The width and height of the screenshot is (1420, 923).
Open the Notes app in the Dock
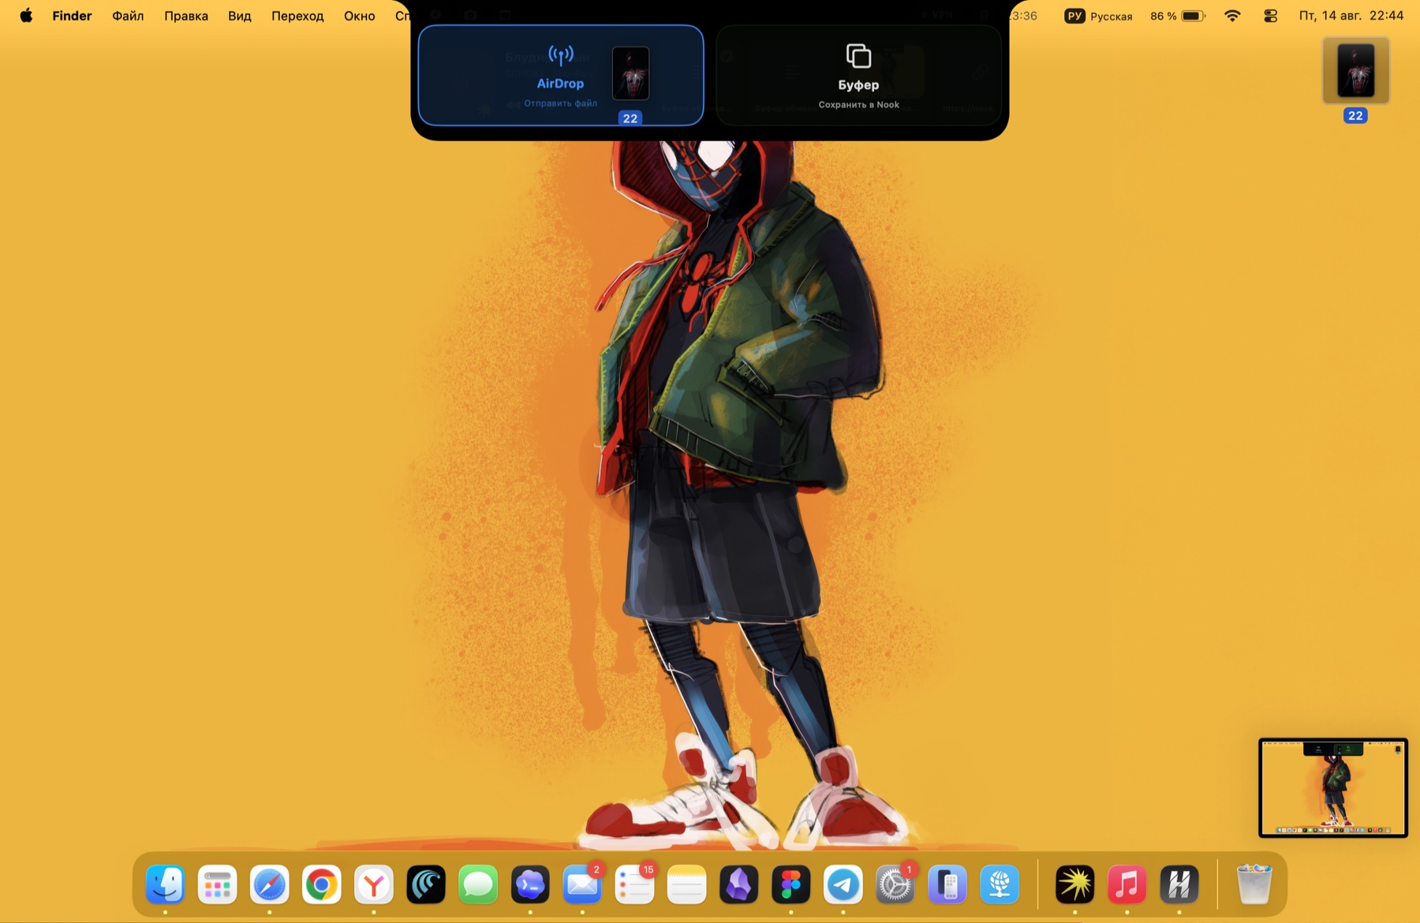coord(686,884)
